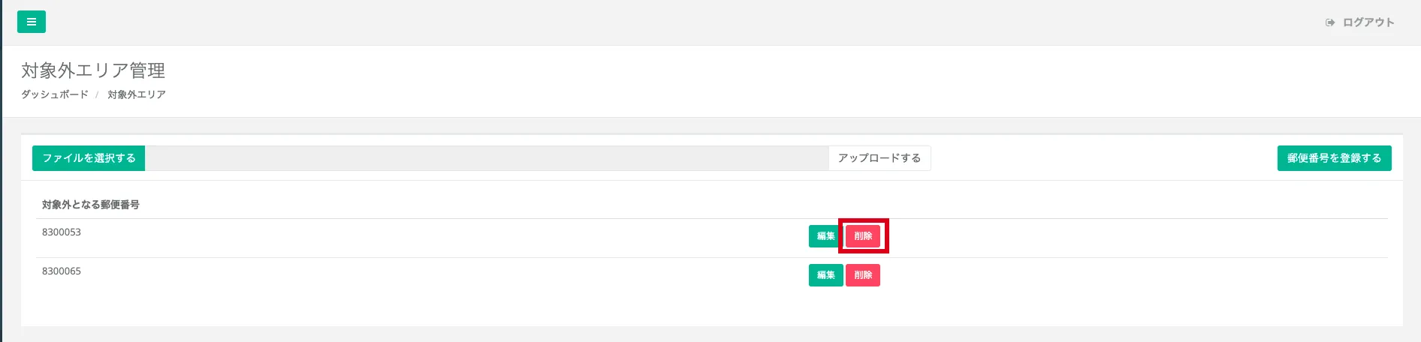Click the empty file name field
Image resolution: width=1421 pixels, height=342 pixels.
tap(486, 158)
